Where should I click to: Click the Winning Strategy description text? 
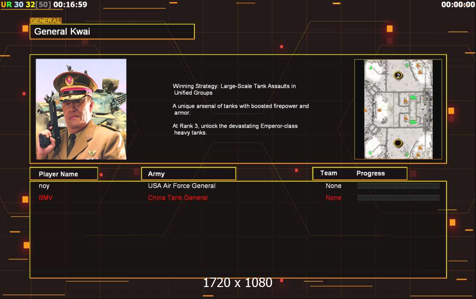pyautogui.click(x=234, y=89)
